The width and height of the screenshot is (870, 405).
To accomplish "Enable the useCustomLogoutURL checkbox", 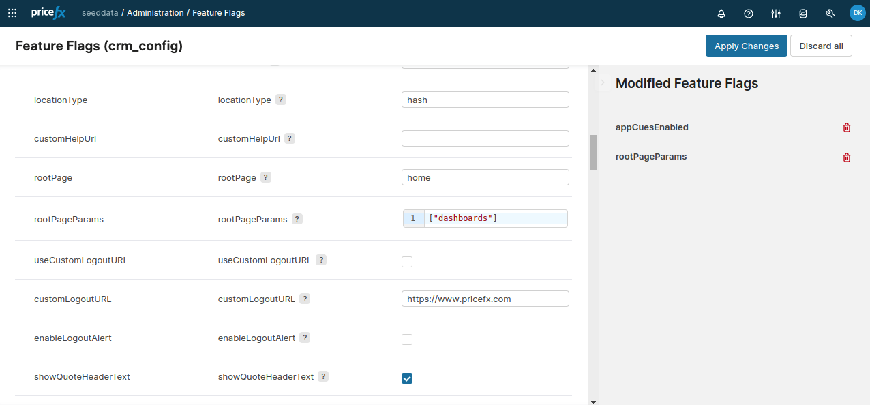I will click(407, 262).
